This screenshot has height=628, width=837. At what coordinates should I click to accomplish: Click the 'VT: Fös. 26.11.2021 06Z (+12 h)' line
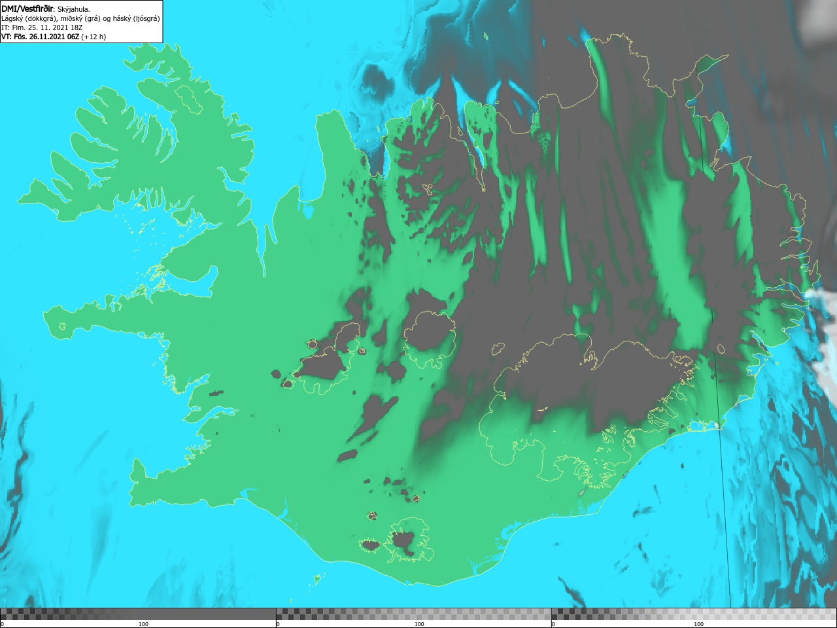[x=54, y=37]
